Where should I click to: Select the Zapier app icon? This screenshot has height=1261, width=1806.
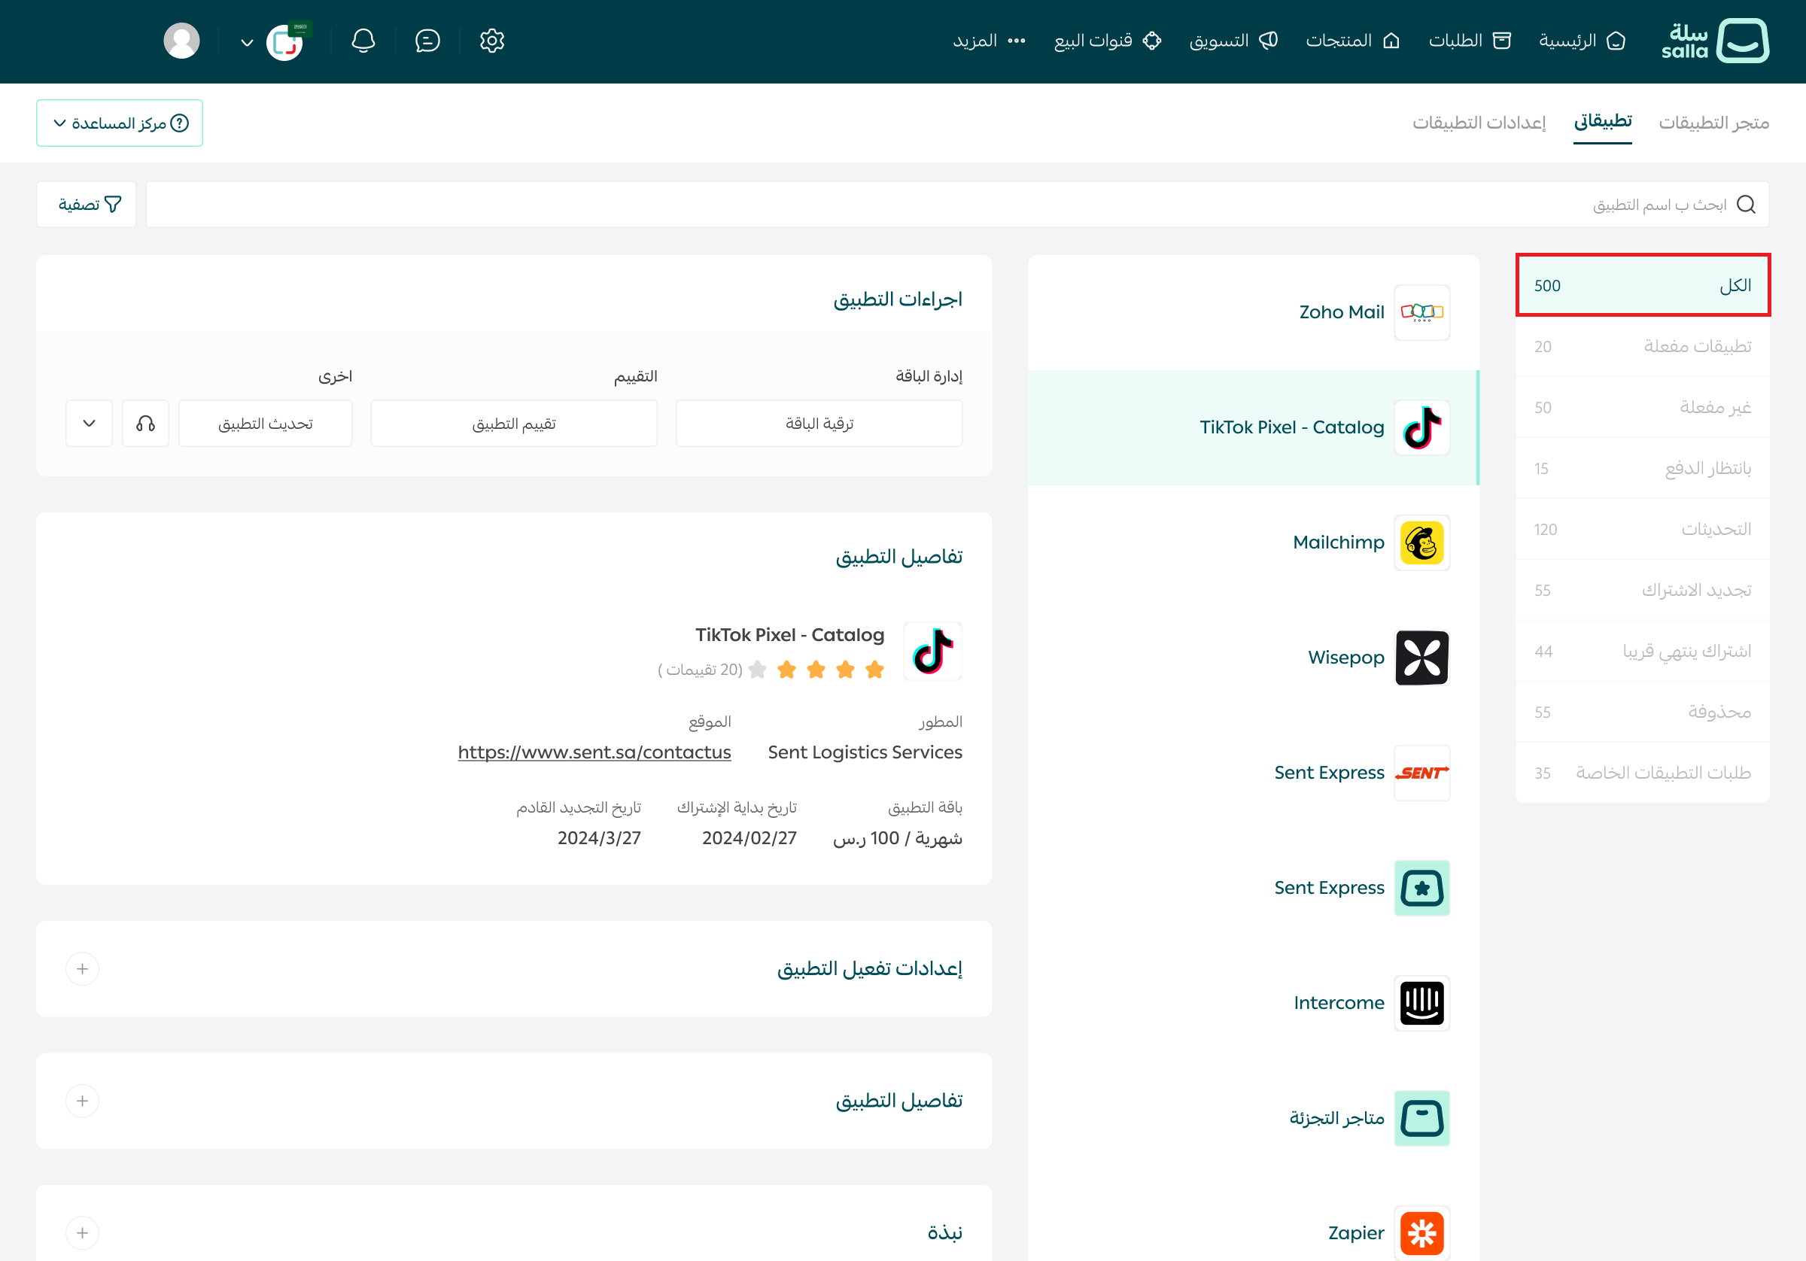[x=1421, y=1232]
